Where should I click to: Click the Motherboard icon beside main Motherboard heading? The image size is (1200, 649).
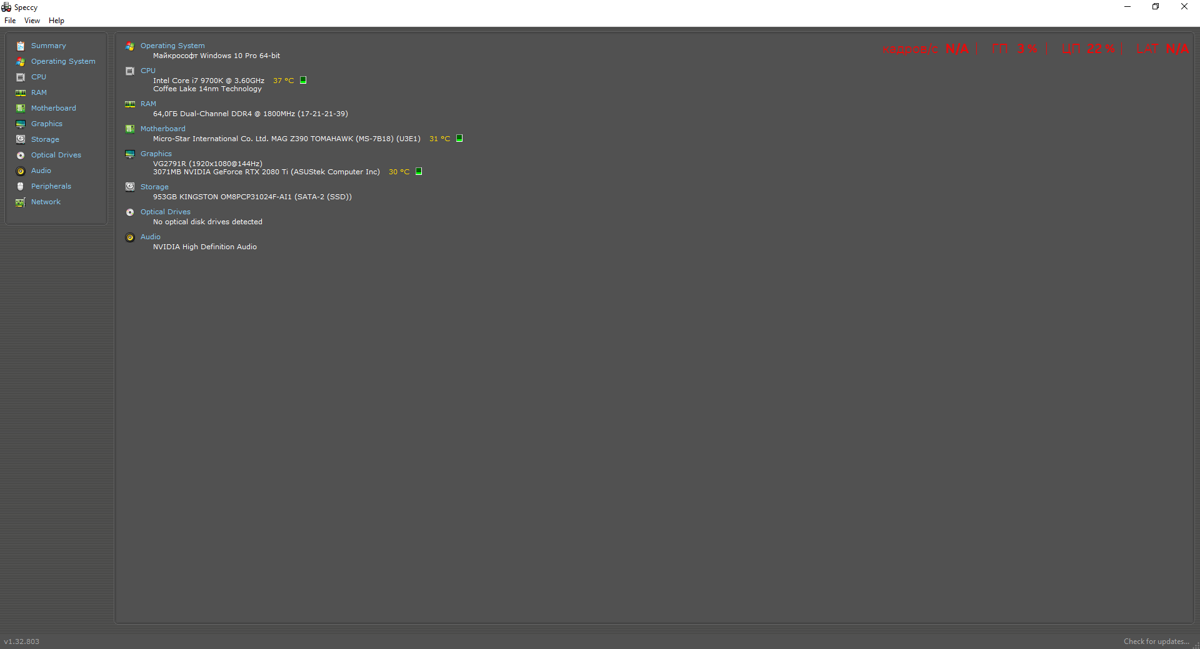(x=130, y=129)
